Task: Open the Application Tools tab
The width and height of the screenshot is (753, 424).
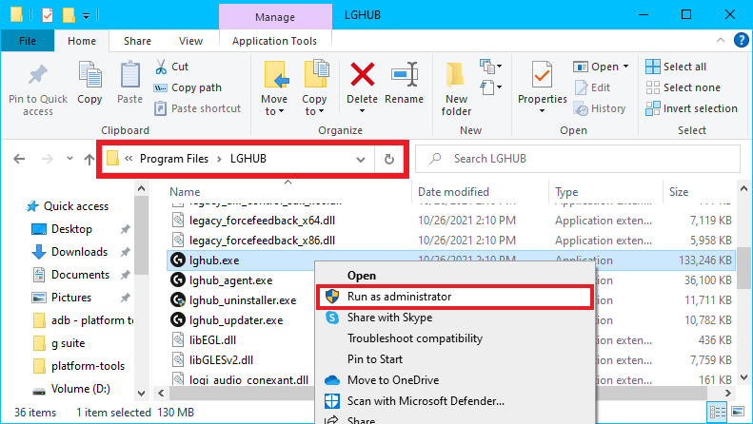Action: [275, 41]
